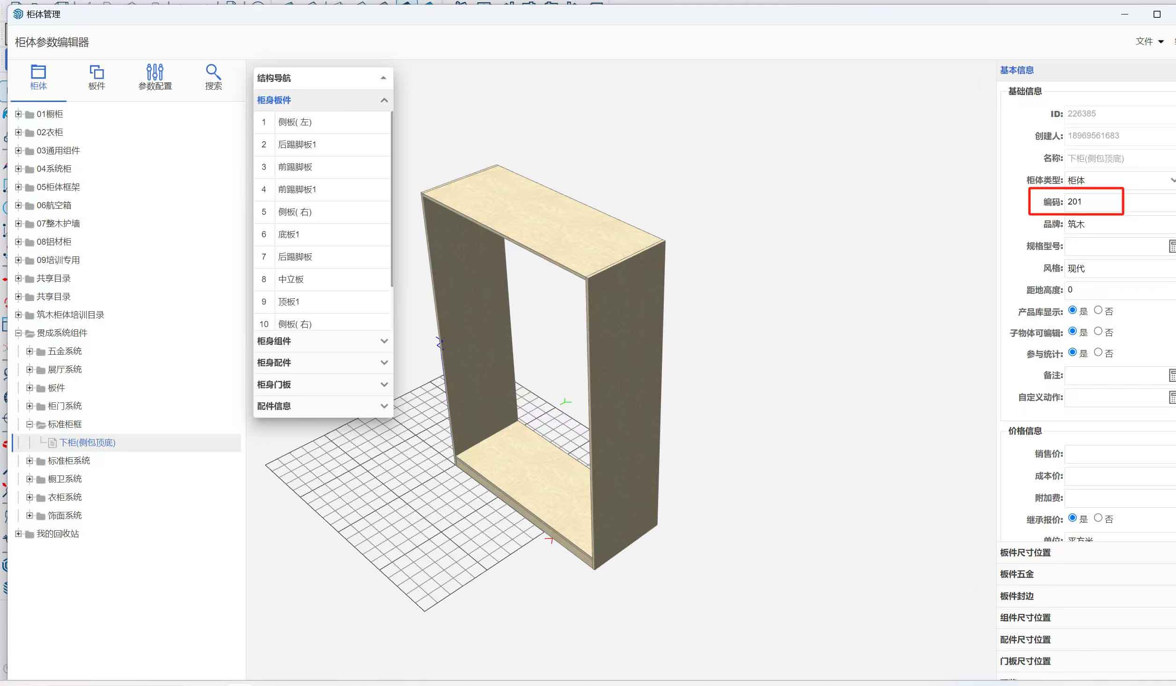Expand the 01橱柜 folder node
Viewport: 1176px width, 686px height.
click(x=18, y=114)
